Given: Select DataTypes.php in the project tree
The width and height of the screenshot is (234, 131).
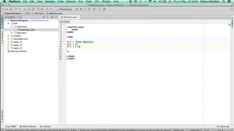Looking at the screenshot, I should pyautogui.click(x=27, y=30).
